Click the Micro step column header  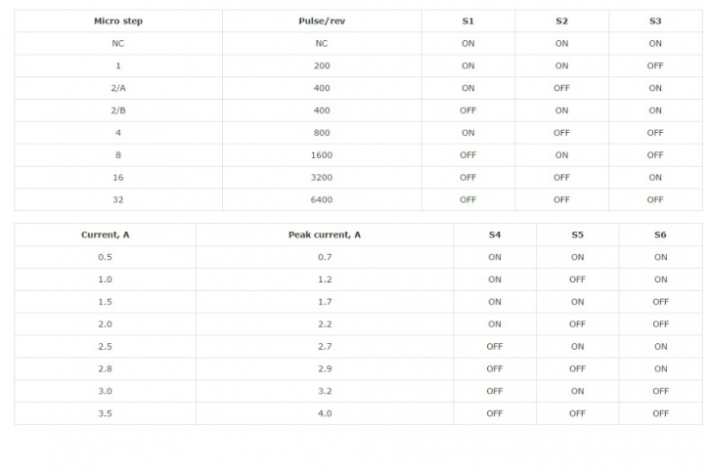[x=118, y=21]
